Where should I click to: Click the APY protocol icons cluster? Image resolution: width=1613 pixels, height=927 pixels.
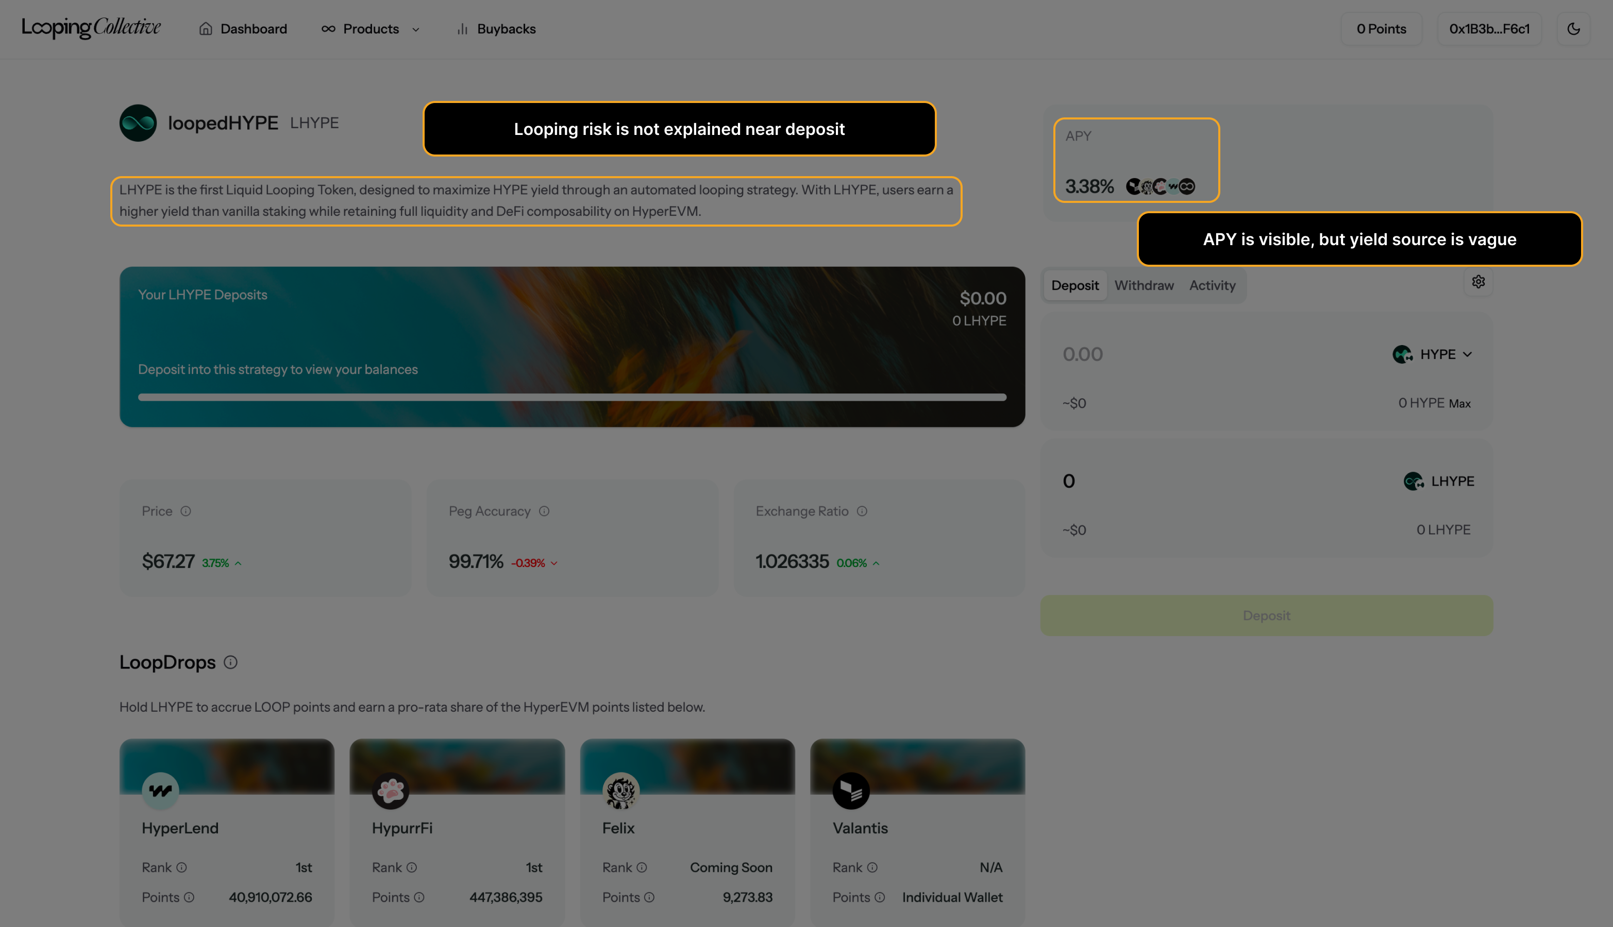tap(1161, 186)
